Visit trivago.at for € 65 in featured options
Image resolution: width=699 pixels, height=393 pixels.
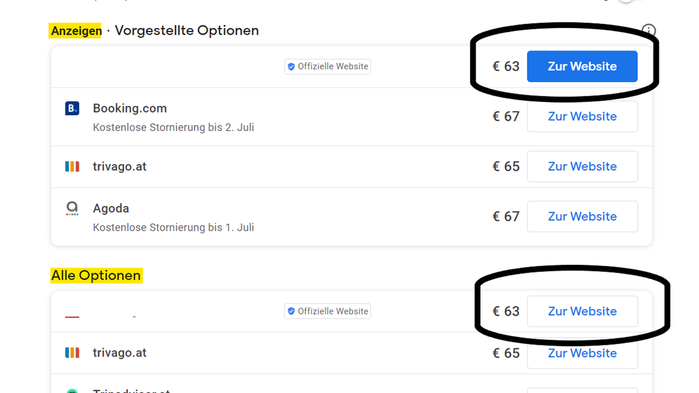pyautogui.click(x=582, y=166)
